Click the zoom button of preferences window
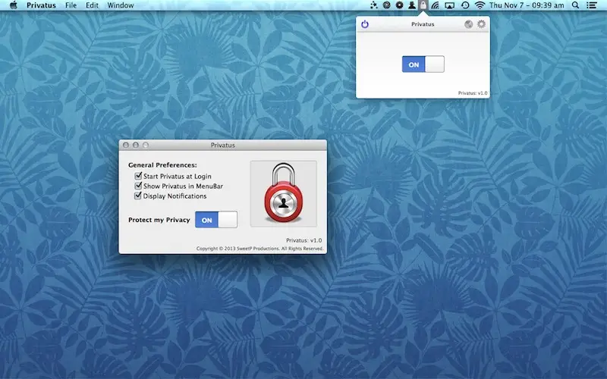Screen dimensions: 607x379 pos(146,145)
